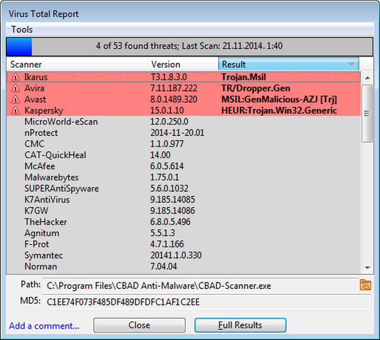
Task: Click the scan progress bar showing 4 of 53
Action: (x=190, y=46)
